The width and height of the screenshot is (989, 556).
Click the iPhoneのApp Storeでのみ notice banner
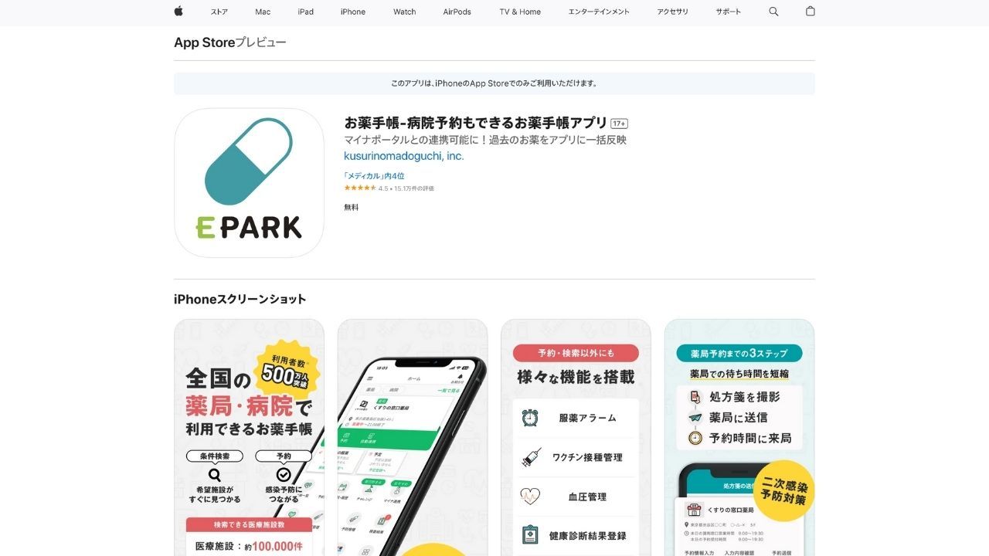click(494, 83)
